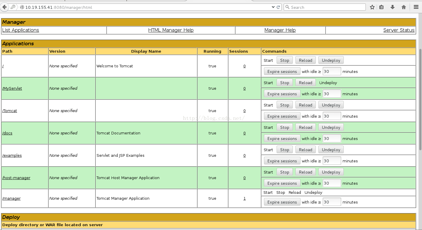Viewport: 422px width, 230px height.
Task: Expire sessions for /manager
Action: point(282,202)
